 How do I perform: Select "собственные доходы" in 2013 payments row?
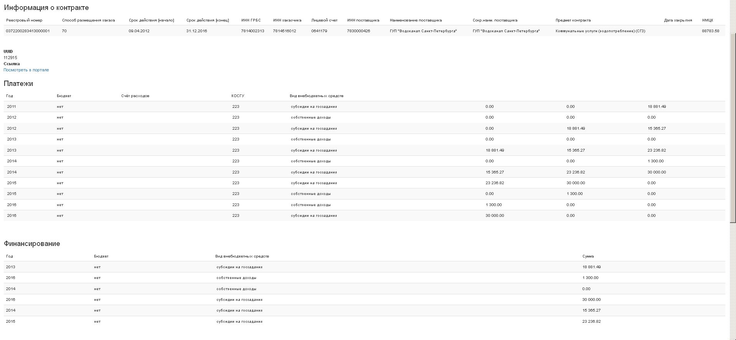pos(311,139)
